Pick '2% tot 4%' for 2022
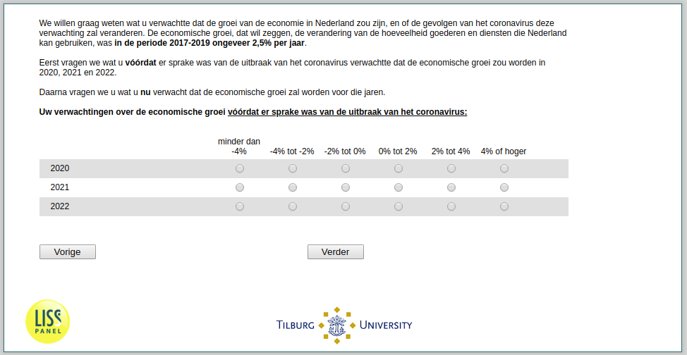The image size is (687, 355). coord(451,206)
